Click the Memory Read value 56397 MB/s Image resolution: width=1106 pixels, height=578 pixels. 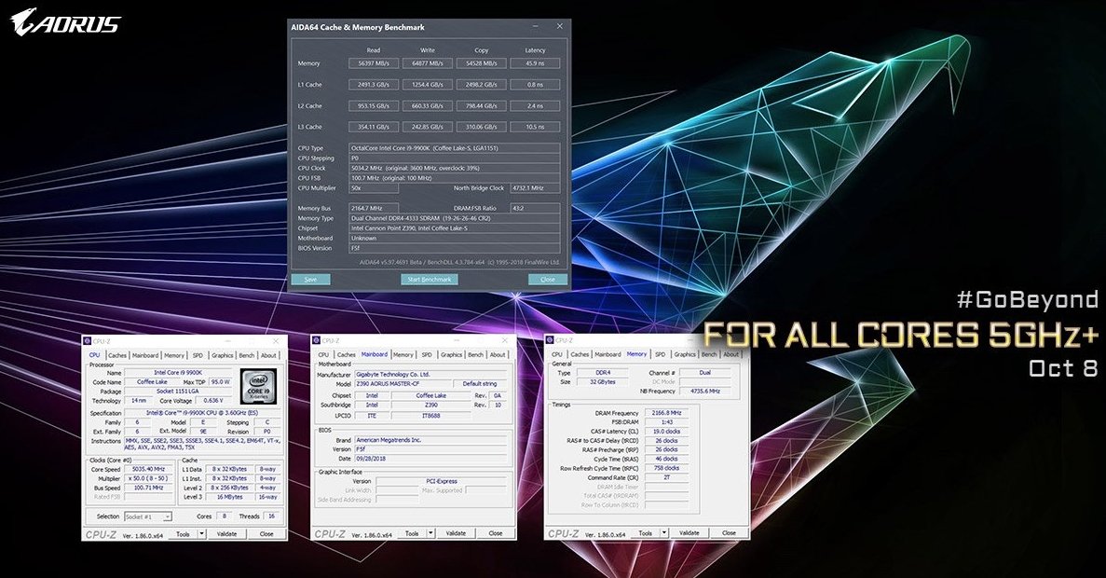373,63
